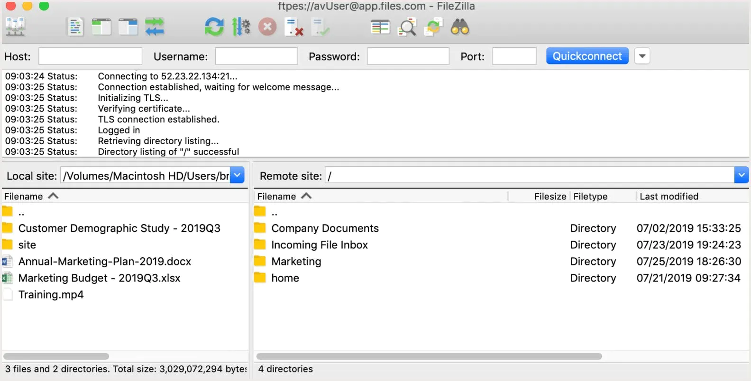This screenshot has width=751, height=381.
Task: Open the Site Manager
Action: tap(15, 27)
